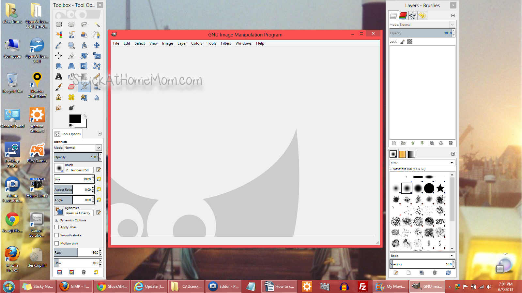Click the delete layer trash button
The height and width of the screenshot is (293, 522).
(x=451, y=143)
